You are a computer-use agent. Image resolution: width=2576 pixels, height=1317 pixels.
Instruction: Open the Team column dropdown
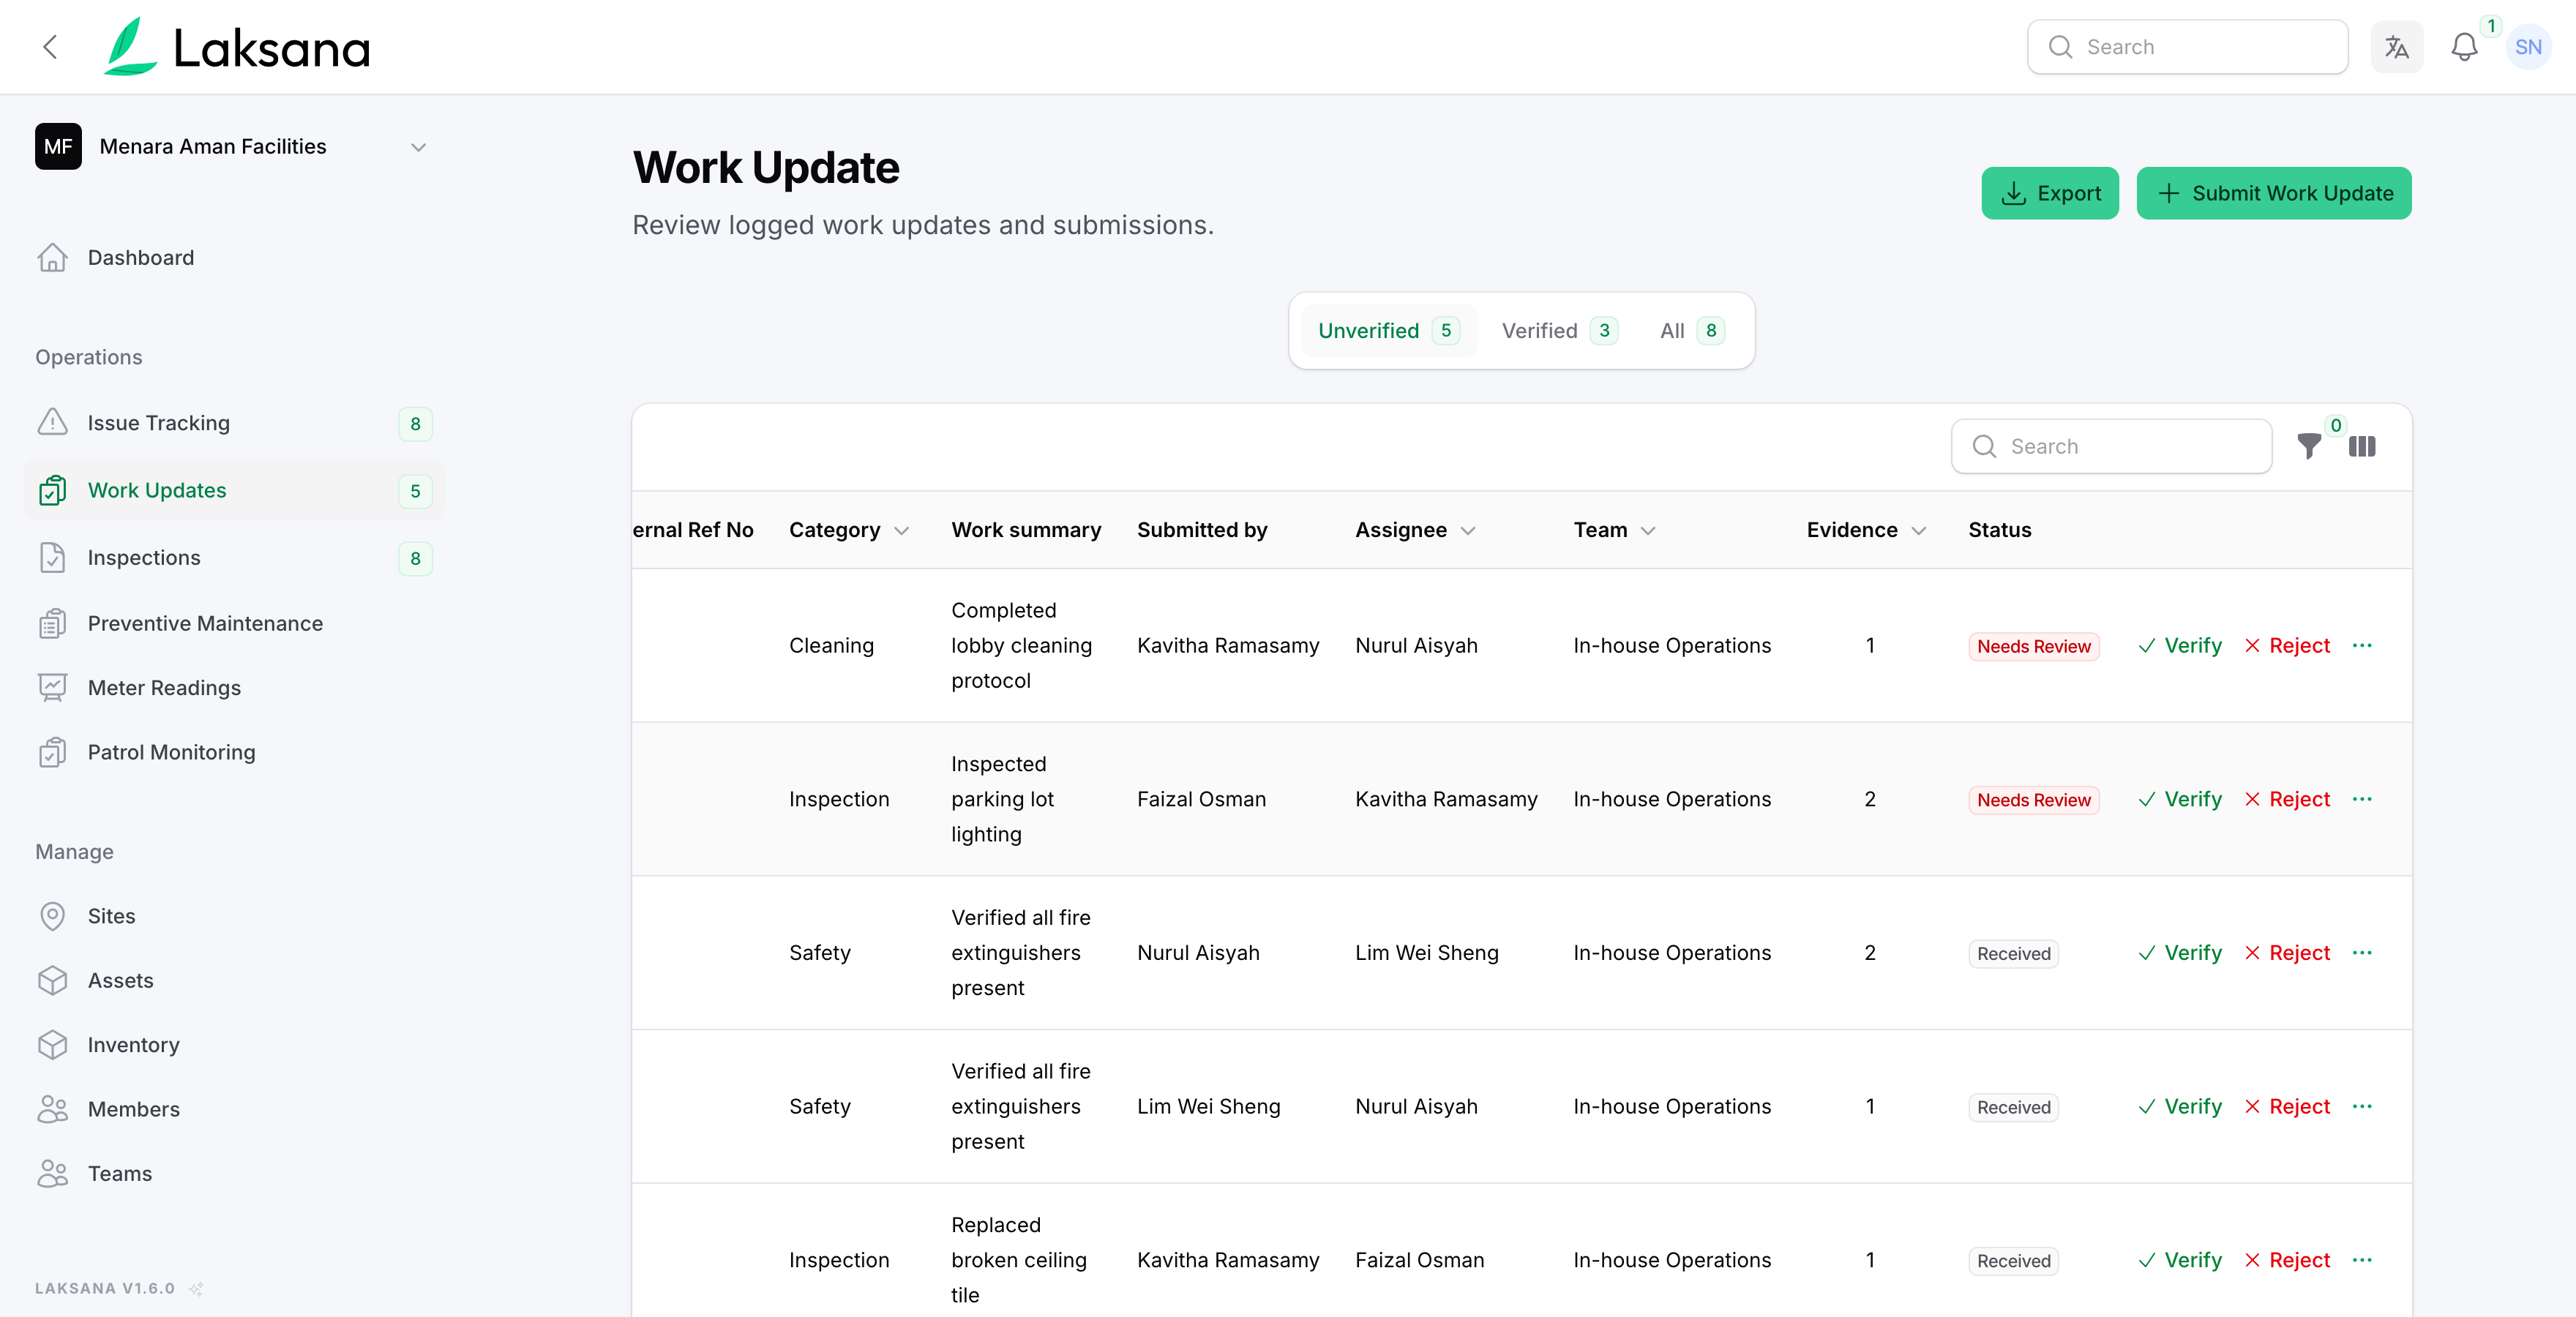(1648, 531)
